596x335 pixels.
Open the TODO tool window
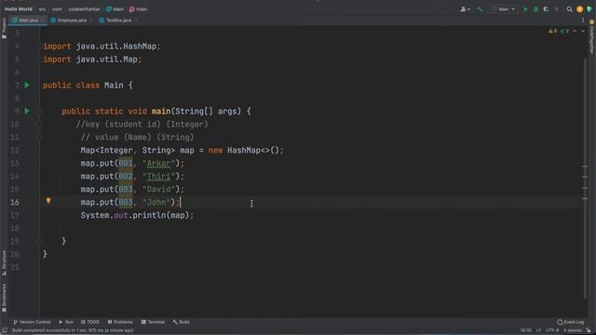pos(90,322)
